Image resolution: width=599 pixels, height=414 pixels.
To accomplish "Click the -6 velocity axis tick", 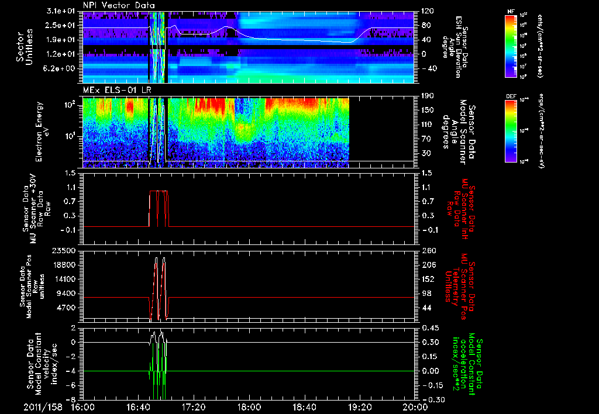I will [x=71, y=385].
